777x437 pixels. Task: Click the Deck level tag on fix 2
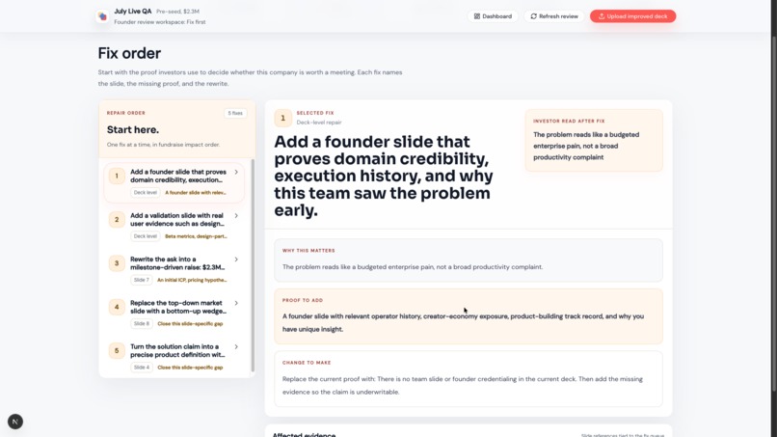point(146,236)
